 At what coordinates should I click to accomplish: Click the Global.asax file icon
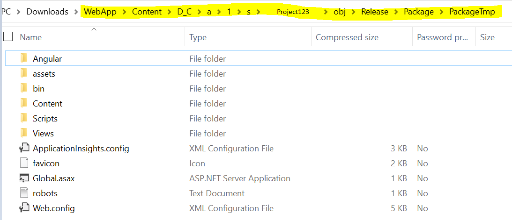[24, 178]
